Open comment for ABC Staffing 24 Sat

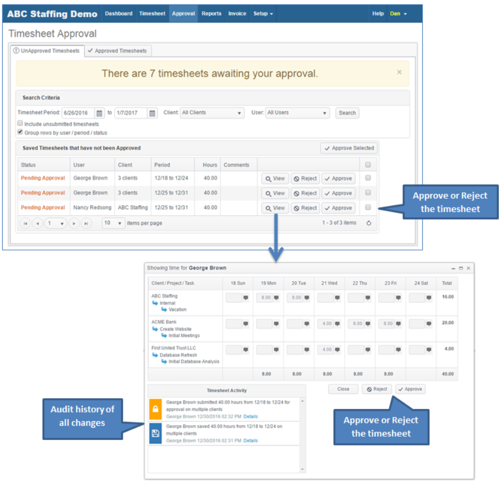(x=429, y=297)
